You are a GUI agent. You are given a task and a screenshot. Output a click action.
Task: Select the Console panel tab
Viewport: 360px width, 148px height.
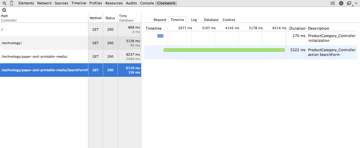(147, 3)
